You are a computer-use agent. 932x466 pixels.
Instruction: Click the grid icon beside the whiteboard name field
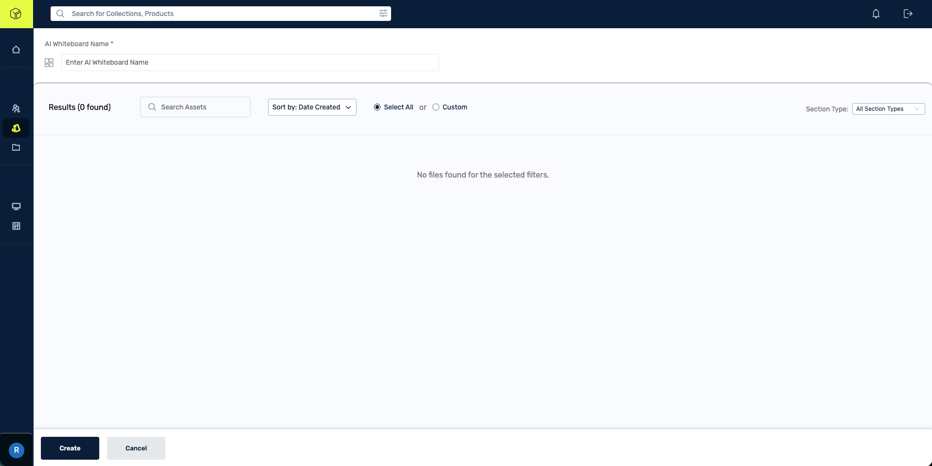pyautogui.click(x=49, y=63)
